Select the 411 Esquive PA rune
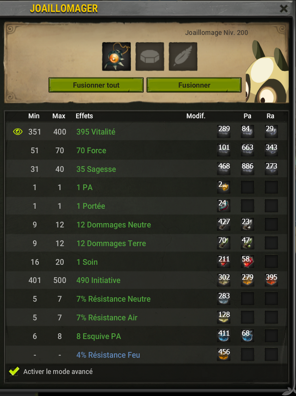This screenshot has width=296, height=396. point(224,336)
